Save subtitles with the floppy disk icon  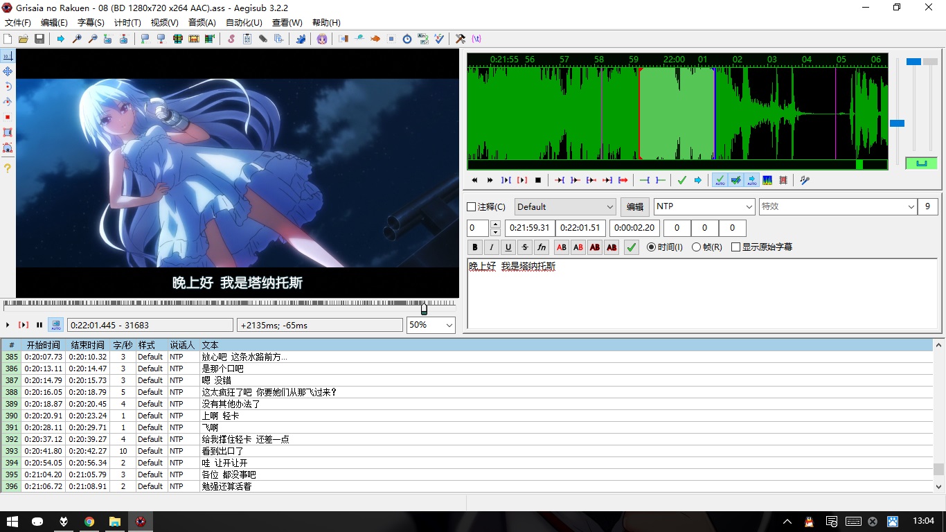coord(39,39)
